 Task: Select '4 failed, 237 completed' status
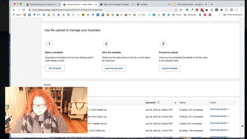click(190, 124)
